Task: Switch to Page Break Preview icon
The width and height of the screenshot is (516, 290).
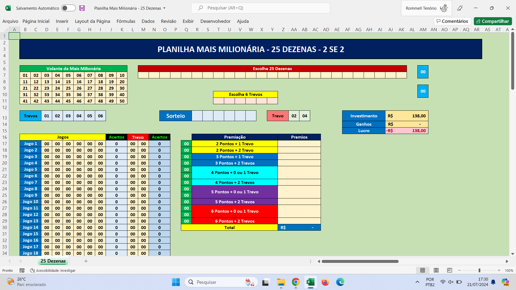Action: 450,270
